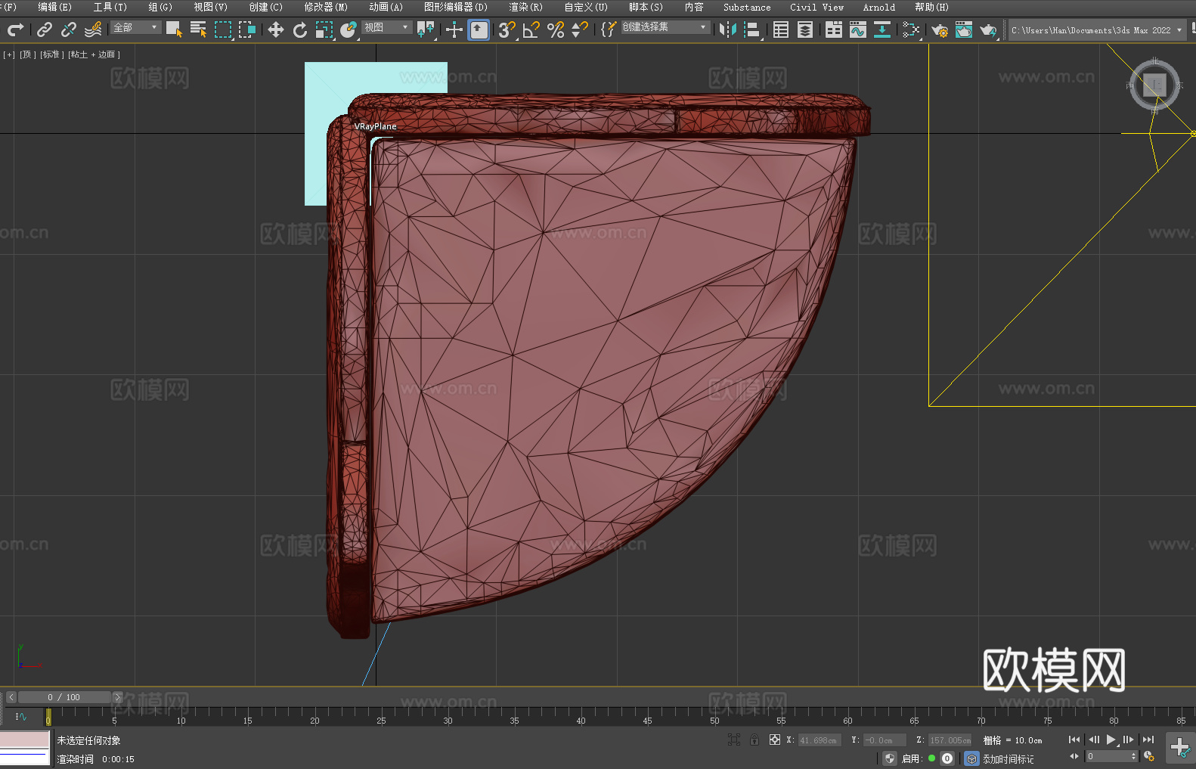Open the Civil View menu
Screen dimensions: 1196x769
coord(816,7)
